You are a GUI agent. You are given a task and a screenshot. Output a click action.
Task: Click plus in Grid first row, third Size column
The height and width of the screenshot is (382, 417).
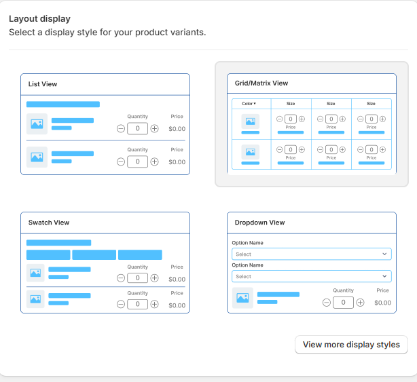click(382, 119)
